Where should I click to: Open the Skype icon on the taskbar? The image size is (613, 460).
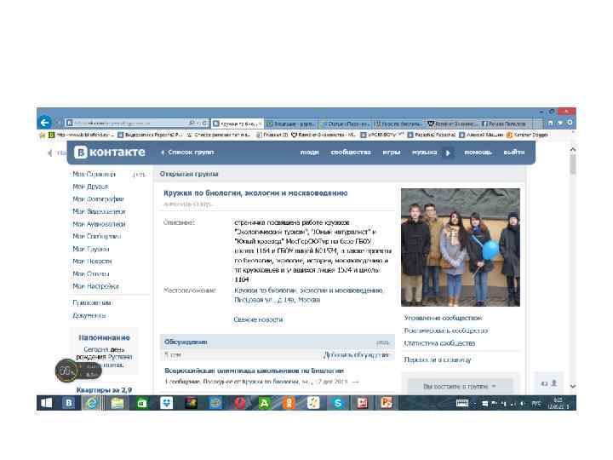point(338,403)
